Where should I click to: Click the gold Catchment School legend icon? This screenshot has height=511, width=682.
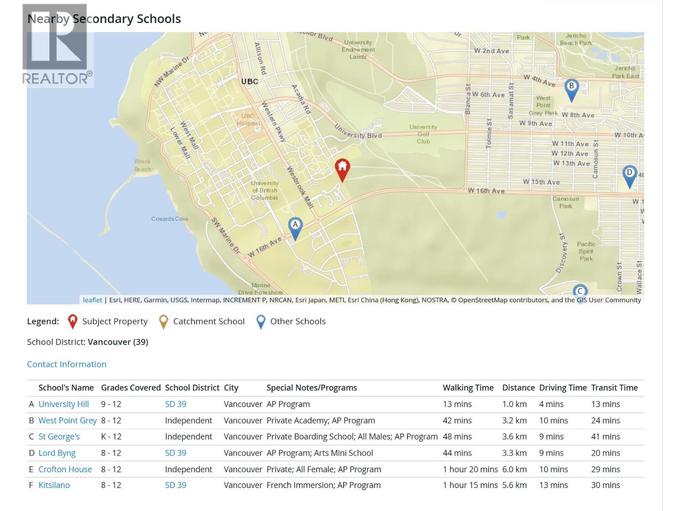coord(163,322)
